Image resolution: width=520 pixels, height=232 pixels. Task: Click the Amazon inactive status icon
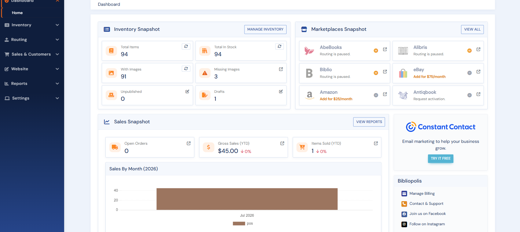[376, 95]
